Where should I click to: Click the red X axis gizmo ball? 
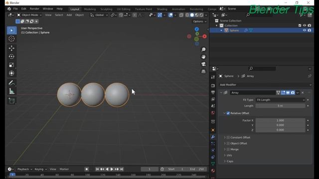coord(204,36)
